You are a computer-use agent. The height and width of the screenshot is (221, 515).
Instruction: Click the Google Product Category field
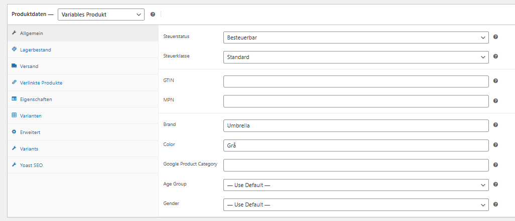click(x=356, y=165)
